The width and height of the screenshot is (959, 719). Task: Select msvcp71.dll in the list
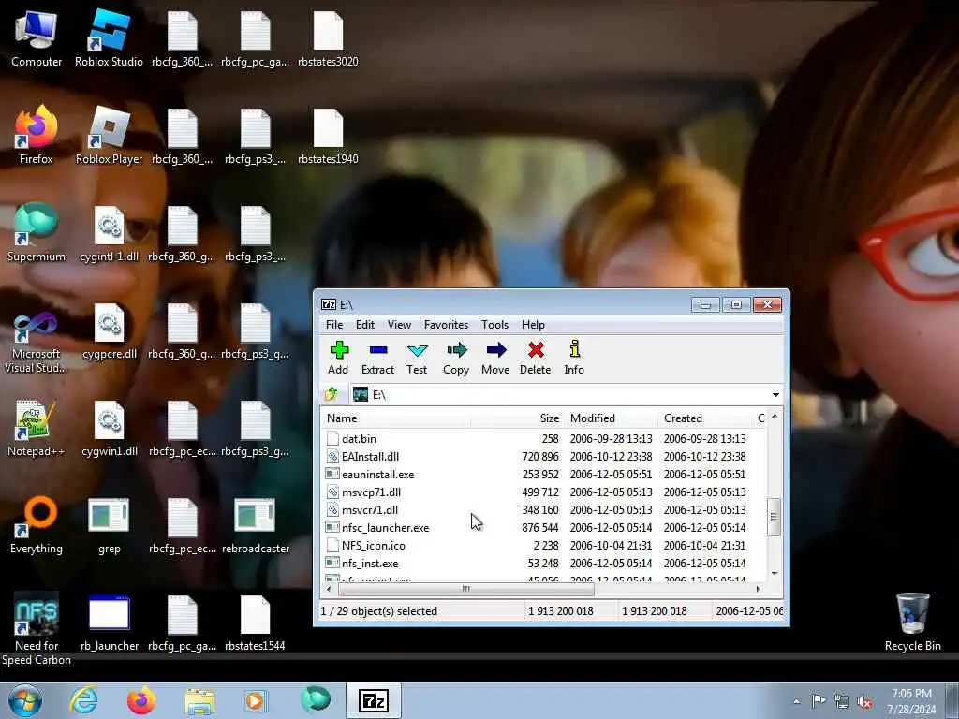(544, 492)
